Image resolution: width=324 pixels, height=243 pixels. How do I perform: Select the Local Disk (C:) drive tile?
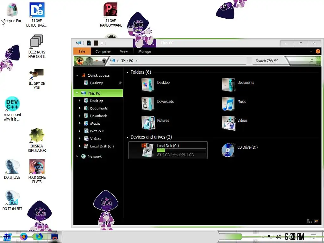pos(168,150)
